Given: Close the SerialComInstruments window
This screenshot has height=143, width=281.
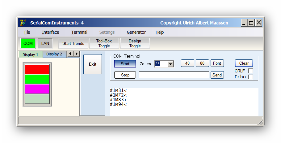Looking at the screenshot, I should 259,23.
